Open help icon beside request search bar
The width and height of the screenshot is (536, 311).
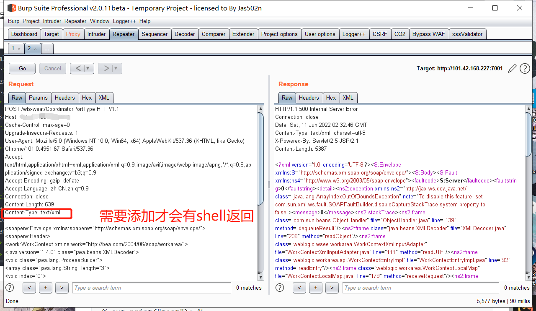click(9, 288)
